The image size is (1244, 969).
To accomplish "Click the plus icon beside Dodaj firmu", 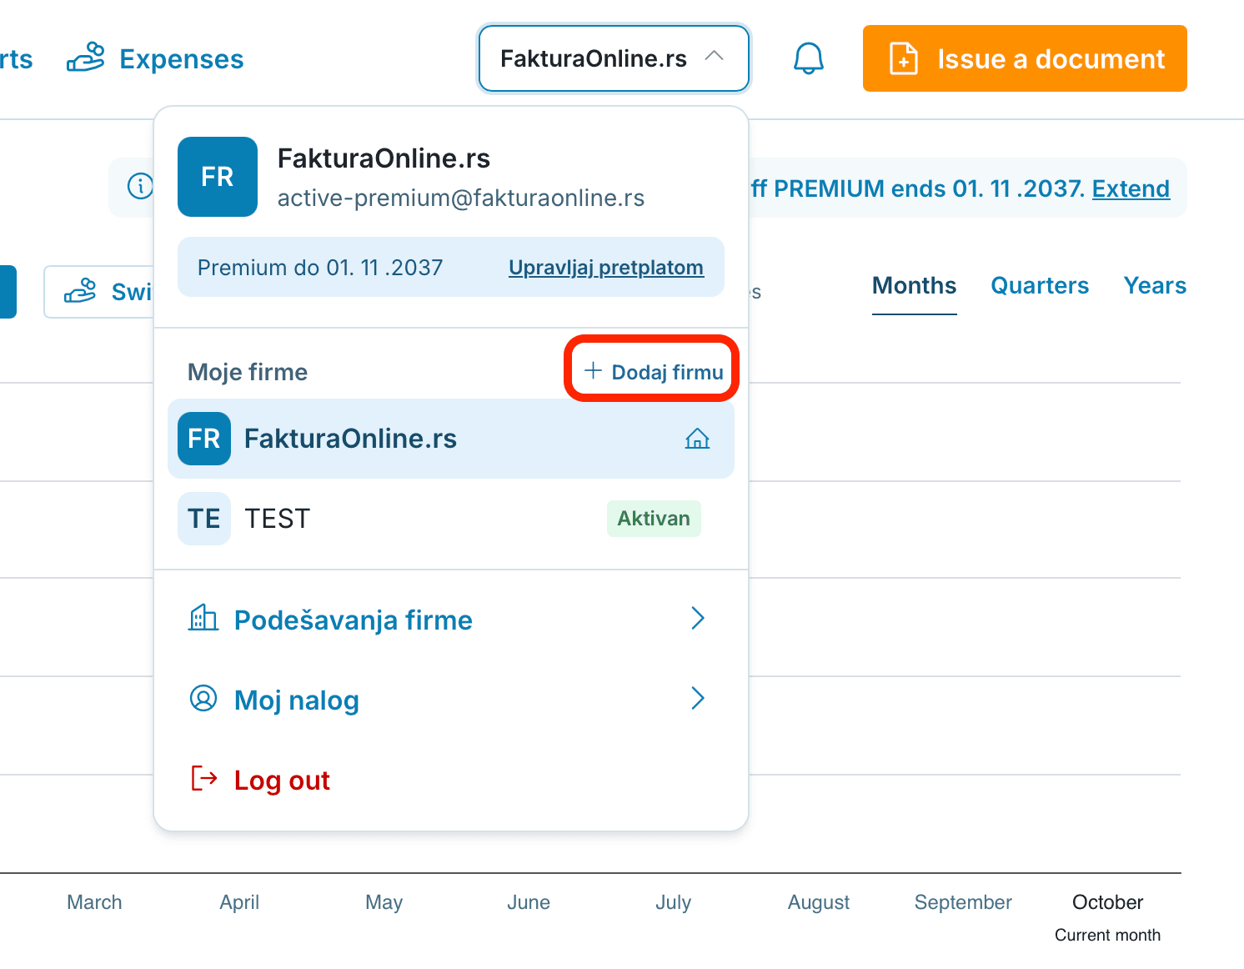I will [x=593, y=370].
